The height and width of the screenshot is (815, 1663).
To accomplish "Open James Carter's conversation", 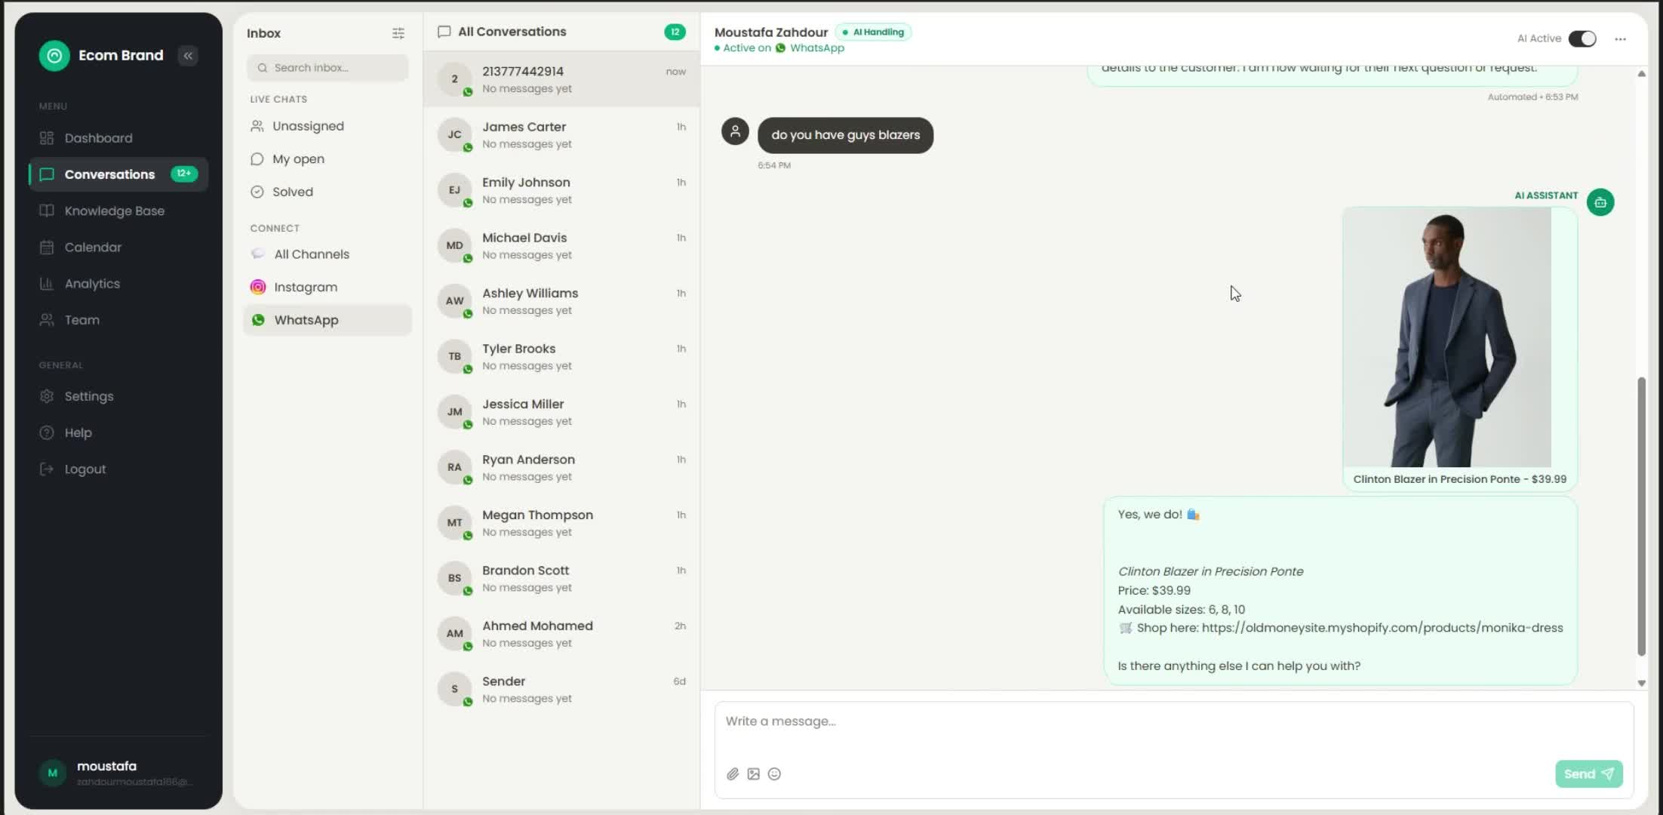I will [561, 134].
